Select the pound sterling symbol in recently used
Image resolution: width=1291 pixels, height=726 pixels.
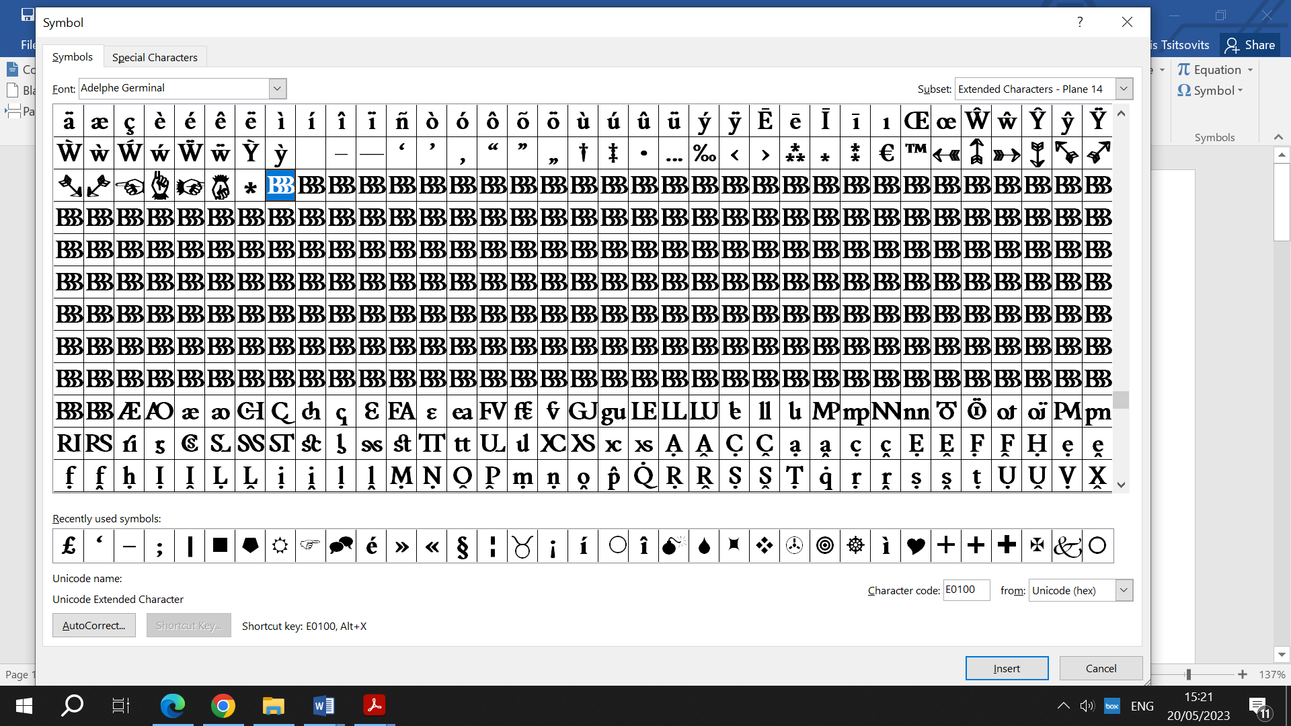[x=68, y=546]
